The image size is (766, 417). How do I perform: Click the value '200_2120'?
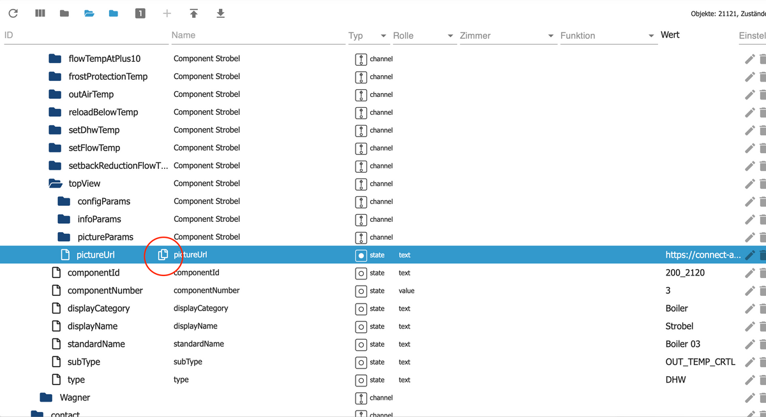click(685, 272)
